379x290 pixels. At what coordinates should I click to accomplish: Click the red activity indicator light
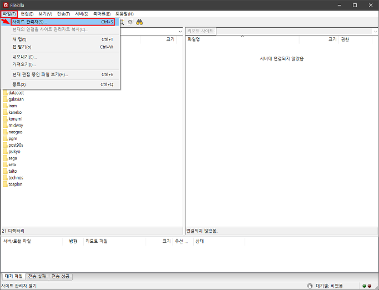pyautogui.click(x=370, y=286)
